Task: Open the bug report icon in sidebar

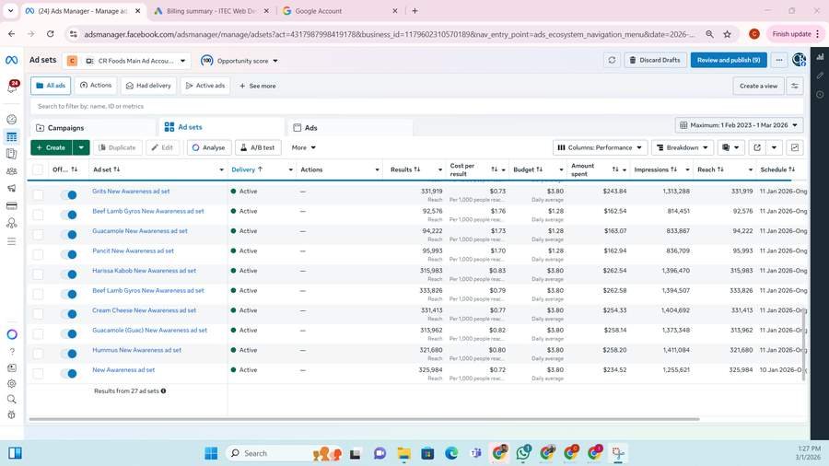Action: pos(12,414)
